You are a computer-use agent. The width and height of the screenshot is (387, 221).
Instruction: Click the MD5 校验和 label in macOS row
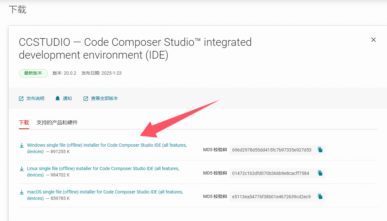click(215, 196)
